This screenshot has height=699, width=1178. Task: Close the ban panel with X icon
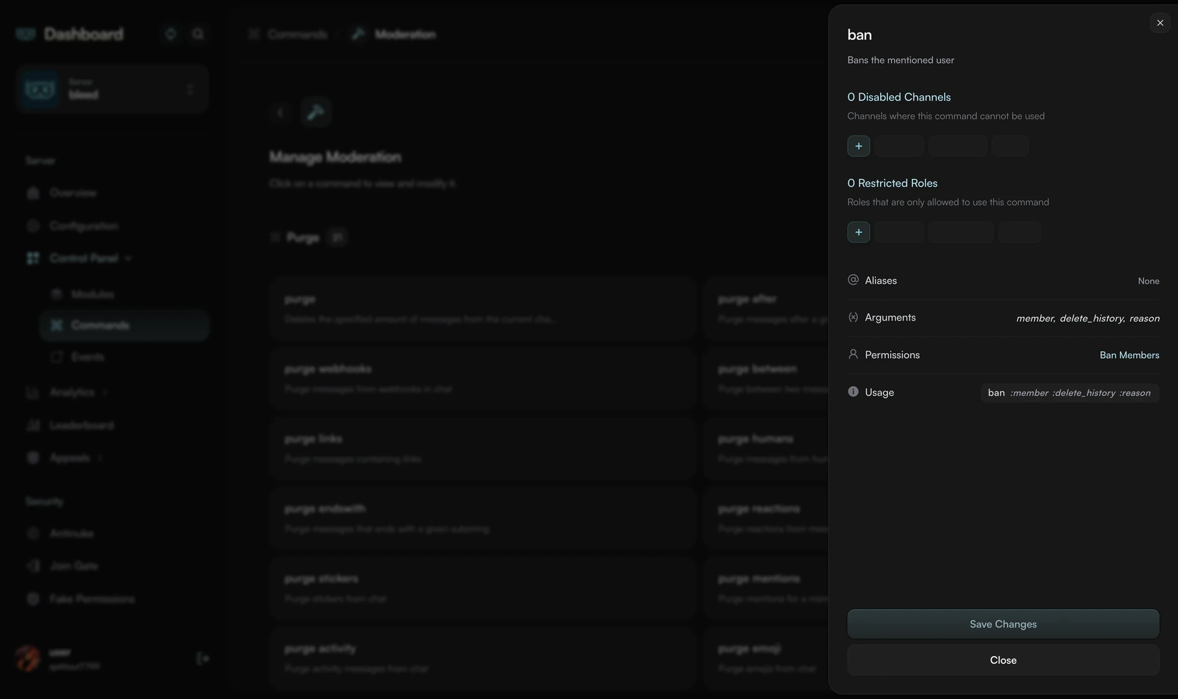[1160, 23]
